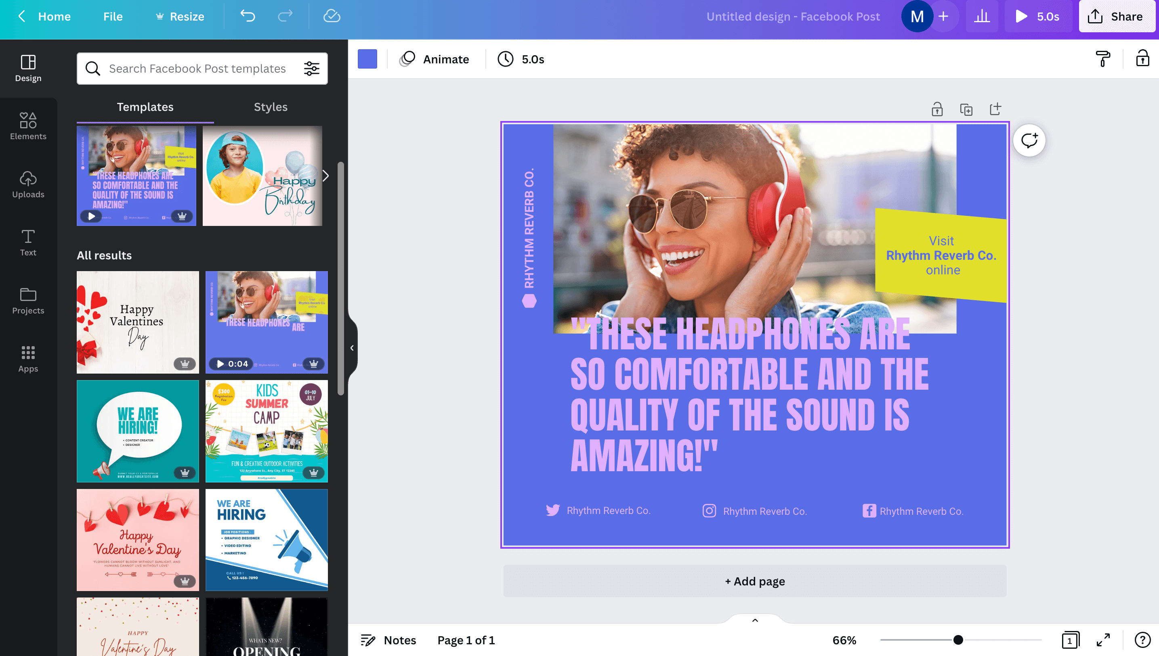Image resolution: width=1159 pixels, height=656 pixels.
Task: Expand the All results templates section
Action: tap(103, 255)
